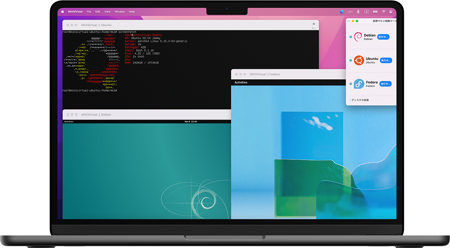Click the 'Packages: 428' terminal line
This screenshot has width=450, height=248.
coord(135,48)
